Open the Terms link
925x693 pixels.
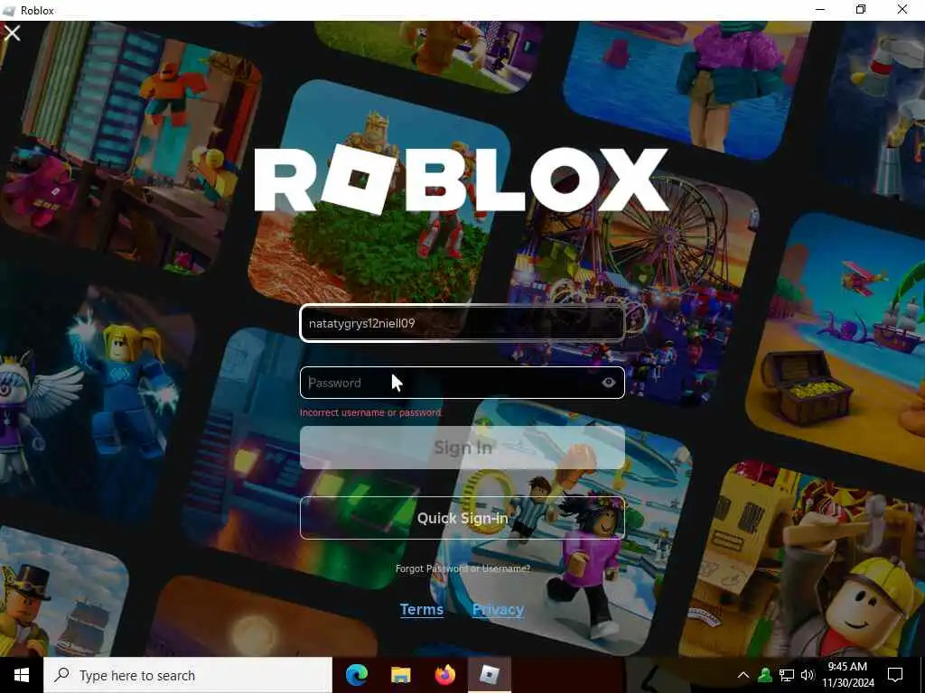421,609
